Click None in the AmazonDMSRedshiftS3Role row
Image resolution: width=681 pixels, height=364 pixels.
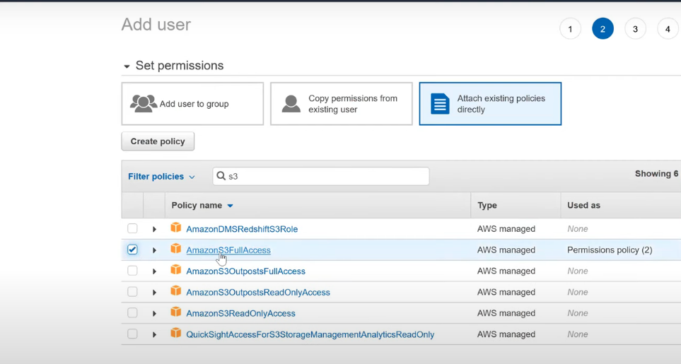pyautogui.click(x=578, y=228)
